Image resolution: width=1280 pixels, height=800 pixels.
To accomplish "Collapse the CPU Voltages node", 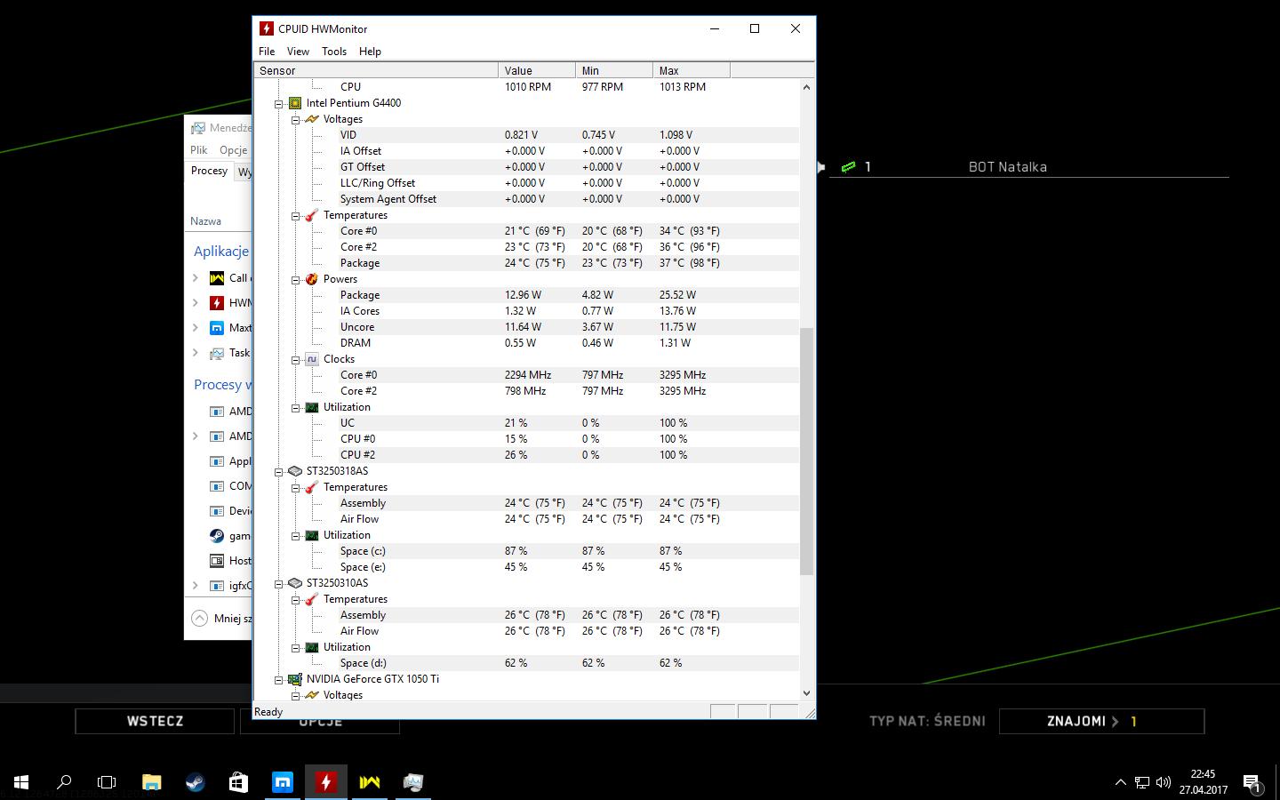I will tap(296, 120).
